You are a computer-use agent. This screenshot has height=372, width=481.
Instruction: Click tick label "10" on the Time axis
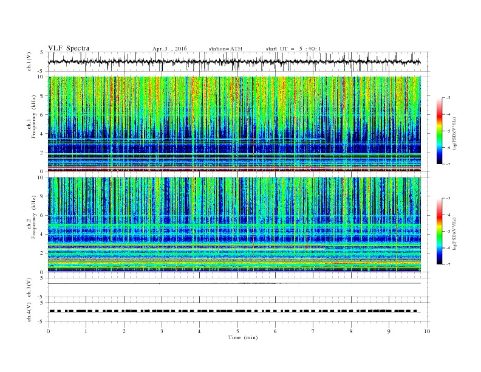[427, 331]
